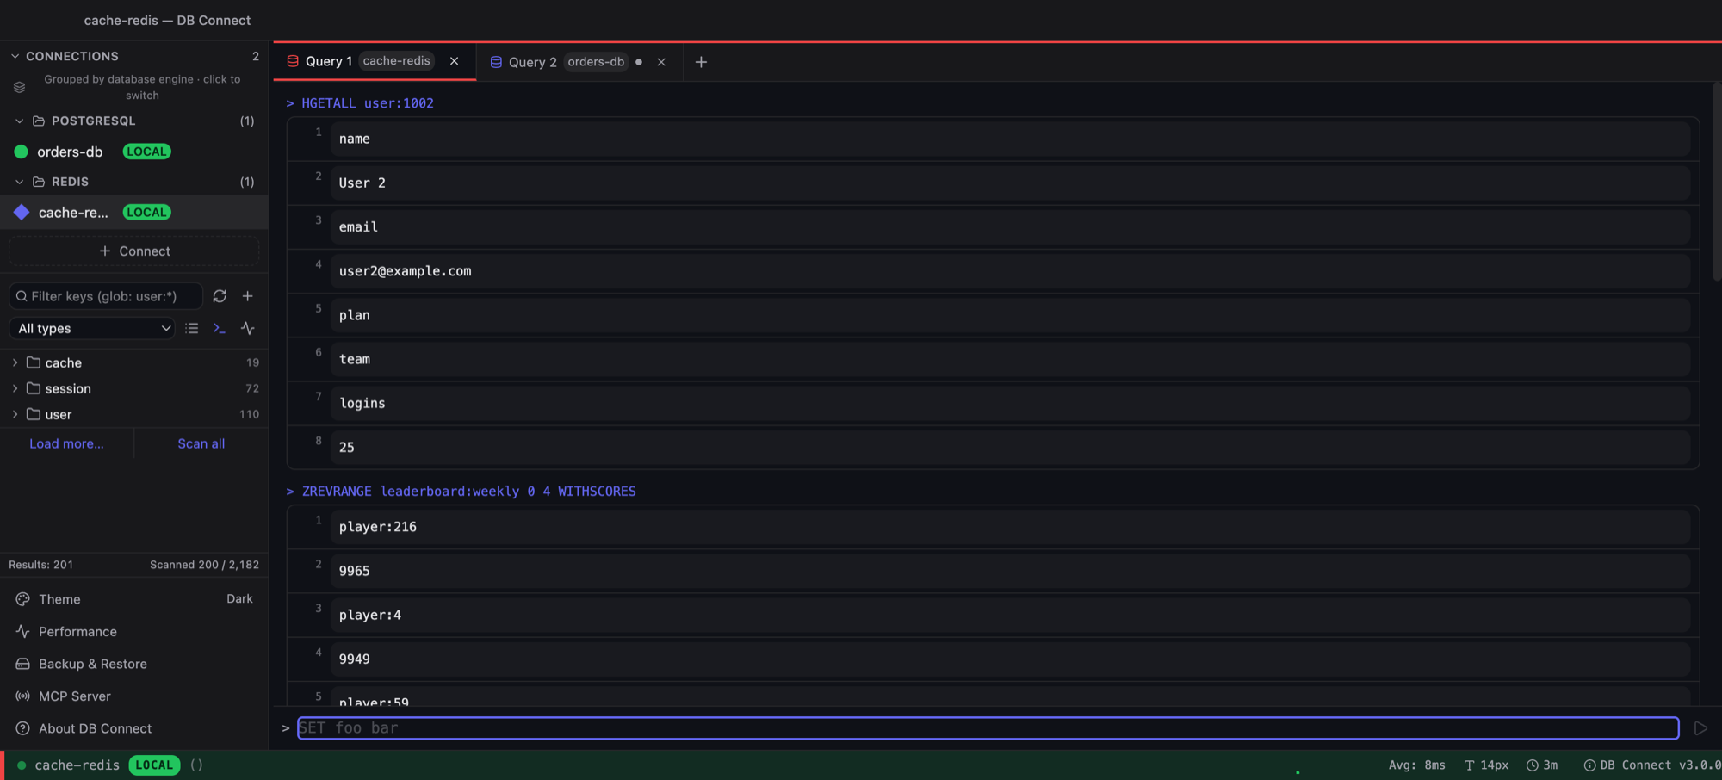Close the Query 2 tab
Image resolution: width=1722 pixels, height=780 pixels.
tap(661, 62)
